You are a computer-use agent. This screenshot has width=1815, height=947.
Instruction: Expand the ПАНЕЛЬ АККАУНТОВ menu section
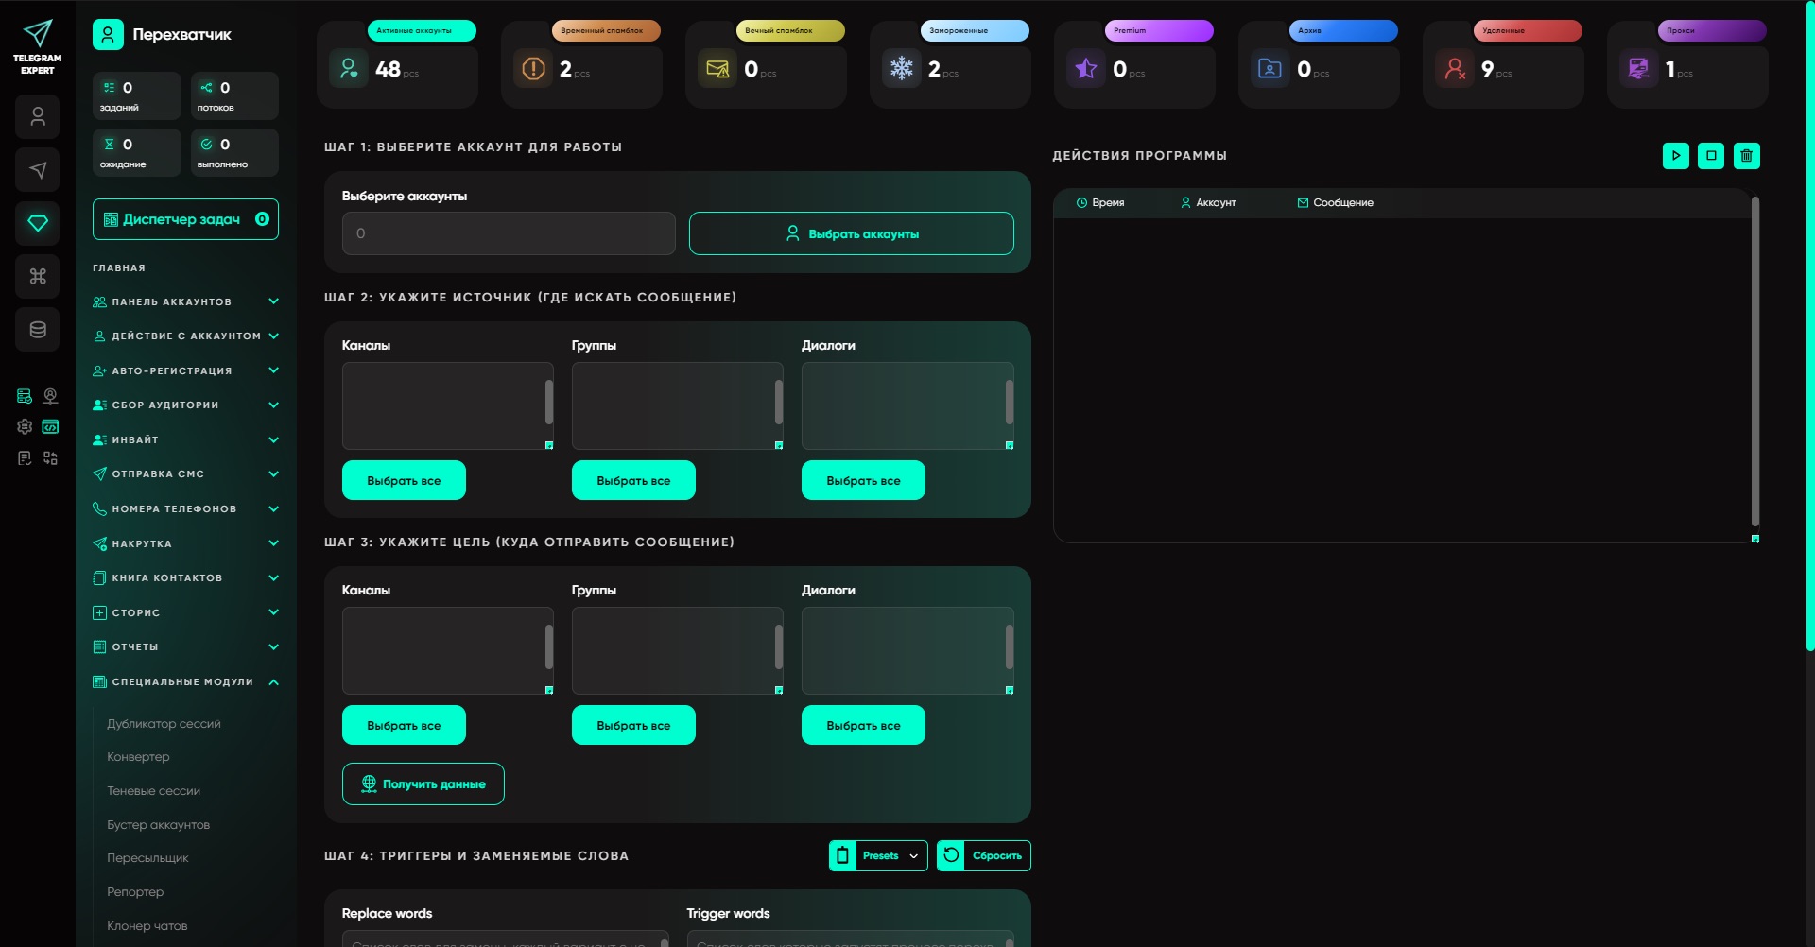[x=186, y=302]
